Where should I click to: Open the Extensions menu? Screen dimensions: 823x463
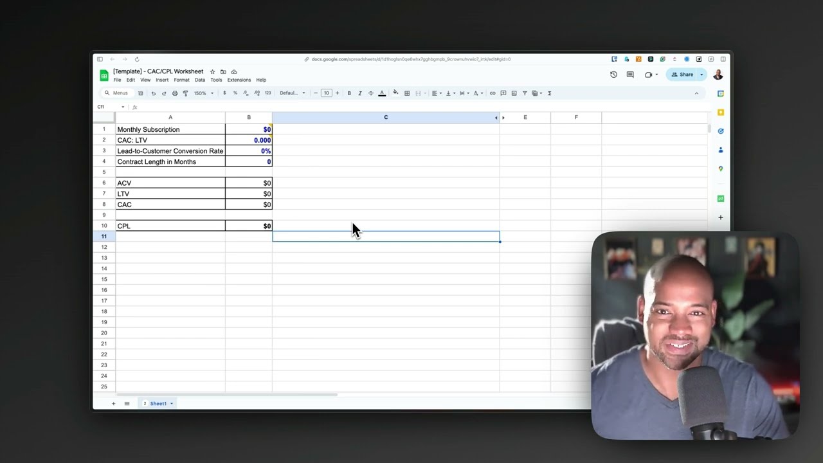239,80
